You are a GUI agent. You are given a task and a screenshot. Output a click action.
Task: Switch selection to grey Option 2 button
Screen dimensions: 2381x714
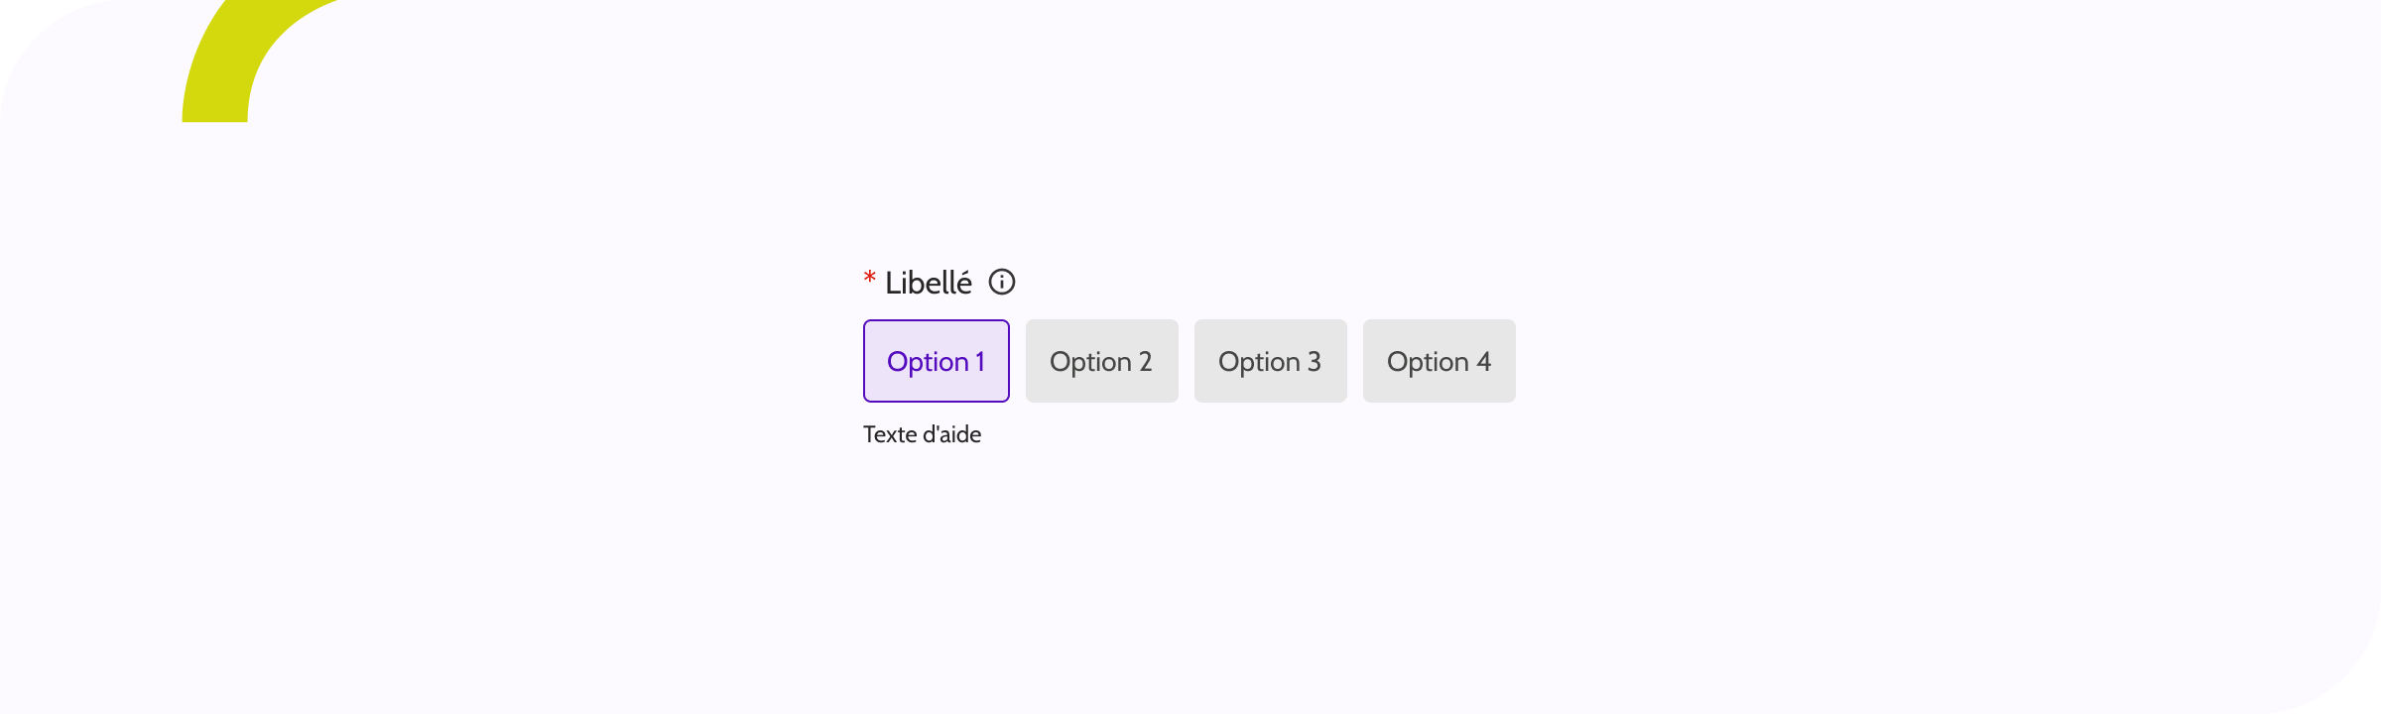[1101, 361]
